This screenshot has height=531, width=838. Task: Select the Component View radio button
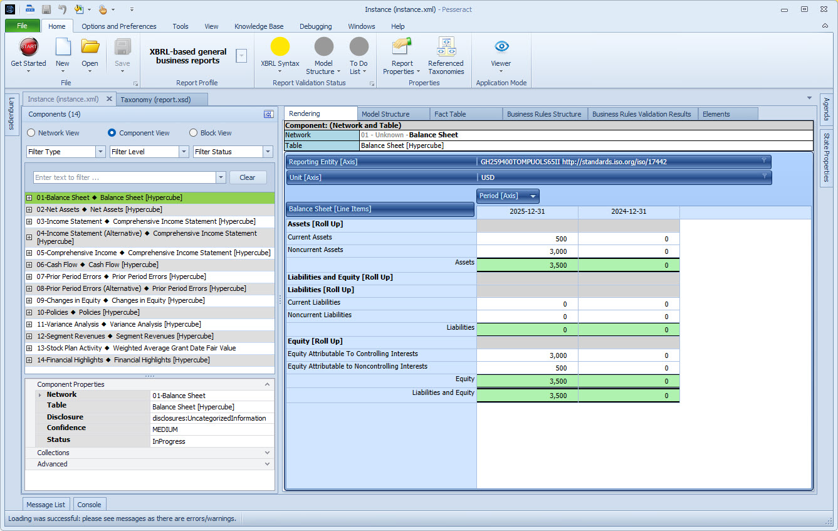112,133
